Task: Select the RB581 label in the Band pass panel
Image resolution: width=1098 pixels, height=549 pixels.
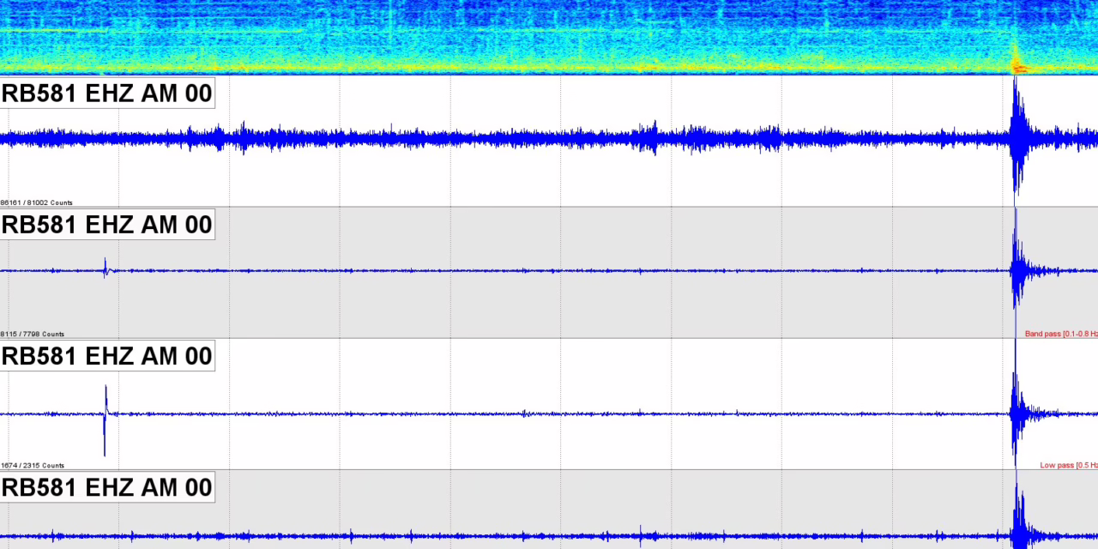Action: coord(107,225)
